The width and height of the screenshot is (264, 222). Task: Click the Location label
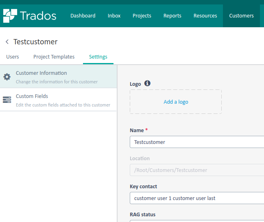pyautogui.click(x=140, y=159)
